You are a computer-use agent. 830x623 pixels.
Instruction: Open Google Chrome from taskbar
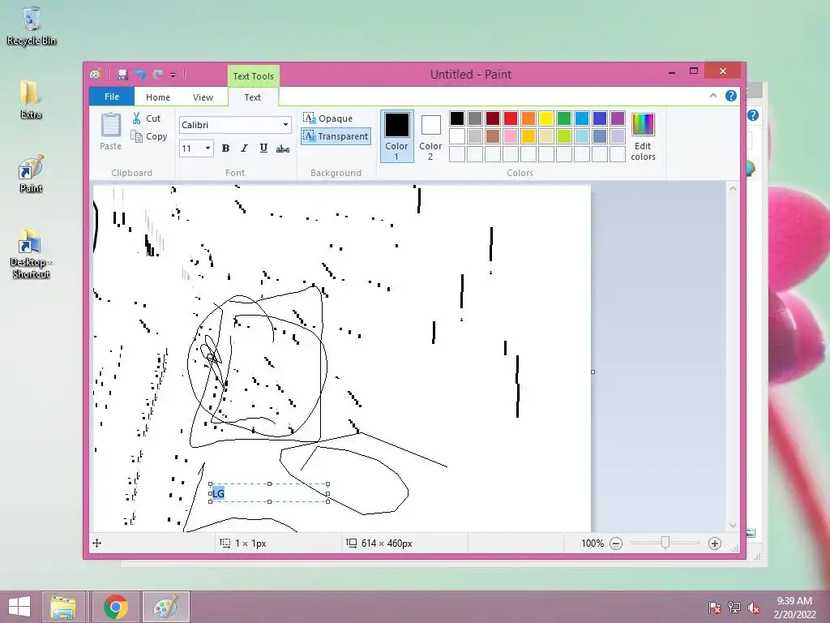(x=116, y=607)
